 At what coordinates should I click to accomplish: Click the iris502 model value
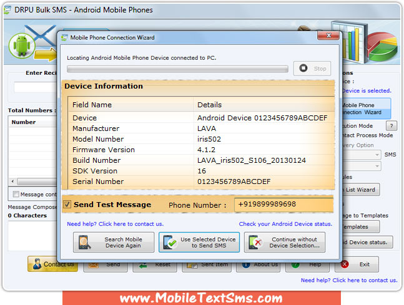tap(209, 139)
